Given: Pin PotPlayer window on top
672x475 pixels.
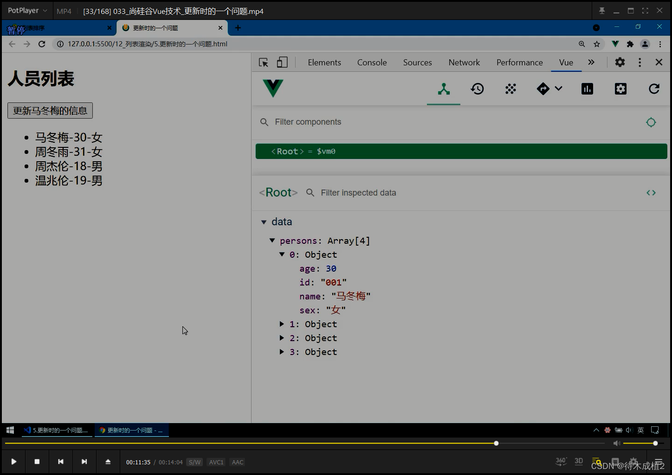Looking at the screenshot, I should coord(602,11).
